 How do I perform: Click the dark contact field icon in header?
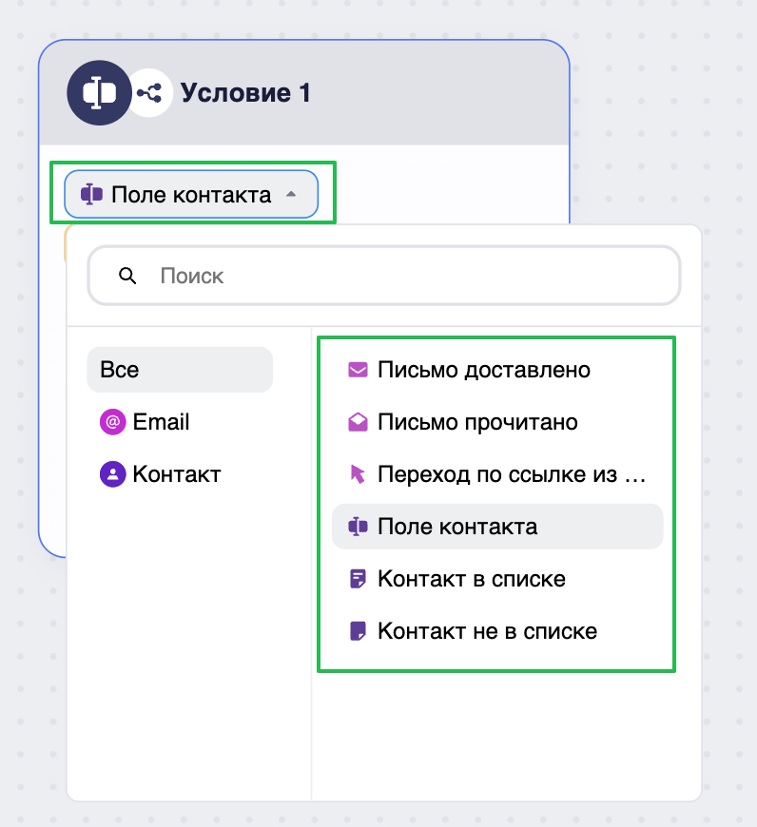(x=99, y=93)
